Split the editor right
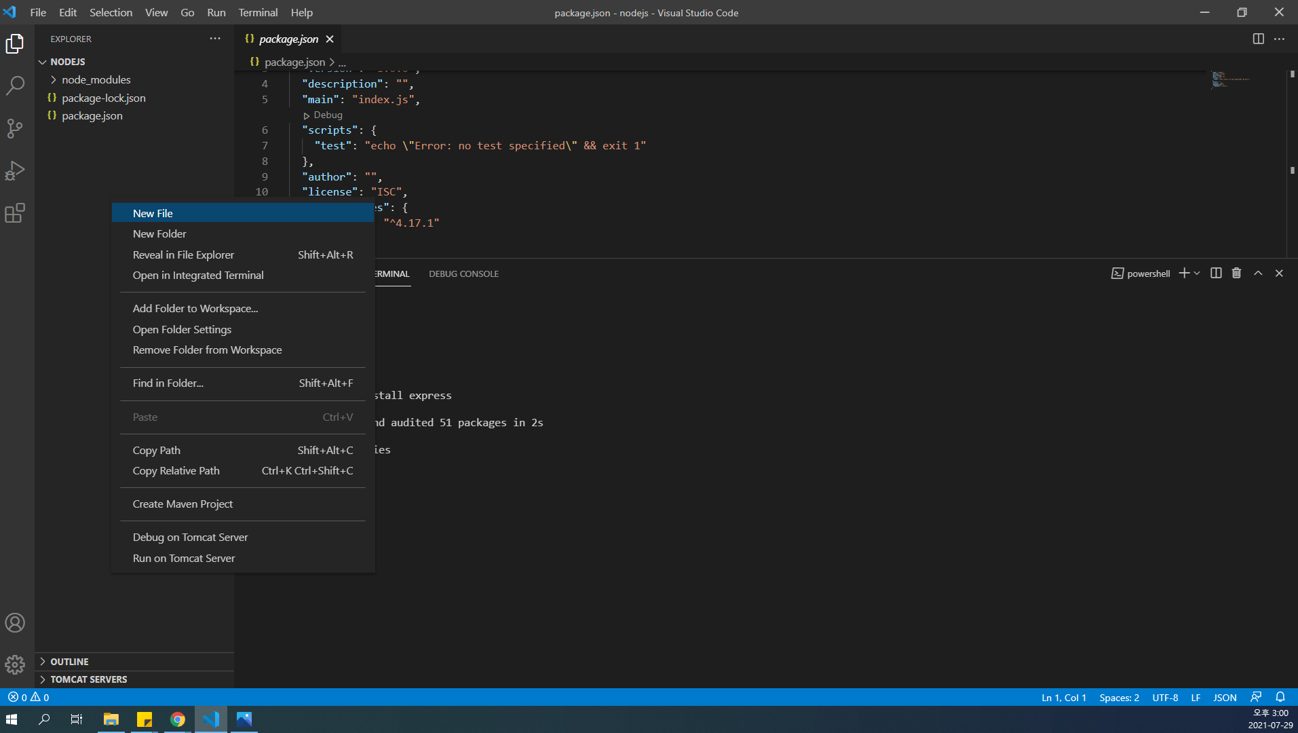 (1258, 39)
